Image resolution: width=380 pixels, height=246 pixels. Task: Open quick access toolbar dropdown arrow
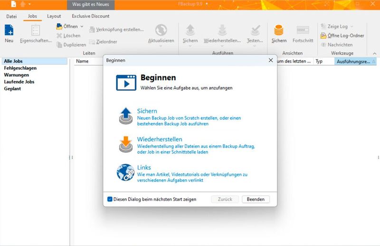tap(29, 4)
